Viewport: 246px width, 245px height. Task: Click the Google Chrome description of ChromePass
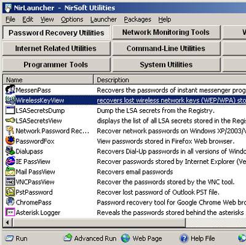pyautogui.click(x=171, y=203)
